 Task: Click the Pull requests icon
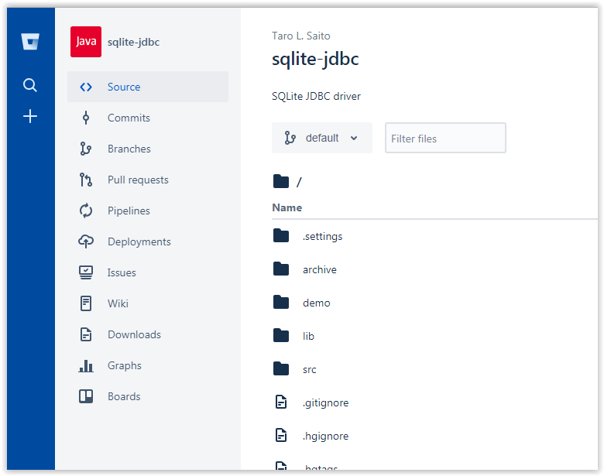click(85, 180)
